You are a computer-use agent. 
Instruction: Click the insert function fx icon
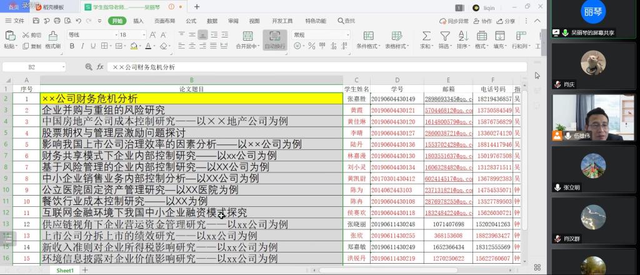pos(99,67)
